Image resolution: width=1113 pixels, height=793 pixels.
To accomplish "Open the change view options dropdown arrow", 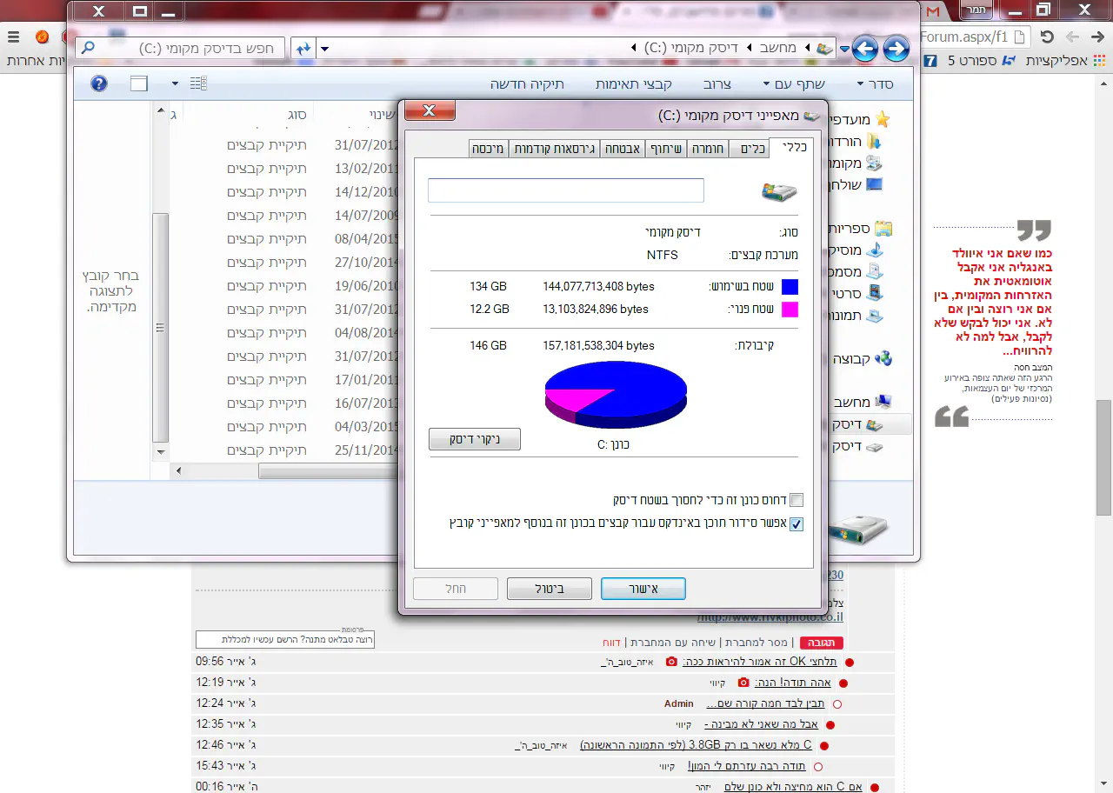I will pyautogui.click(x=175, y=83).
